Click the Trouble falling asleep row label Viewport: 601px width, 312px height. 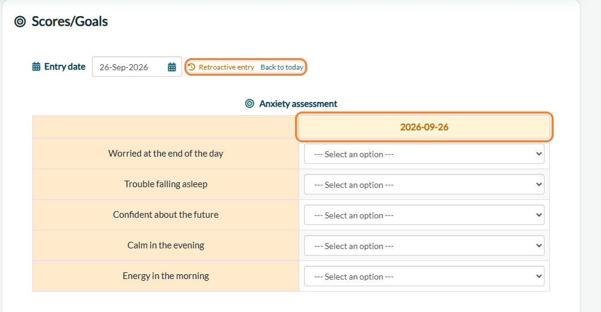(166, 184)
